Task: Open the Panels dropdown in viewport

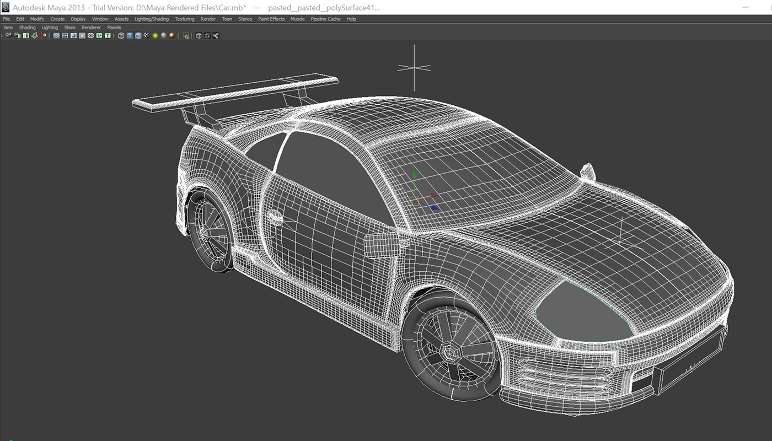Action: [114, 28]
